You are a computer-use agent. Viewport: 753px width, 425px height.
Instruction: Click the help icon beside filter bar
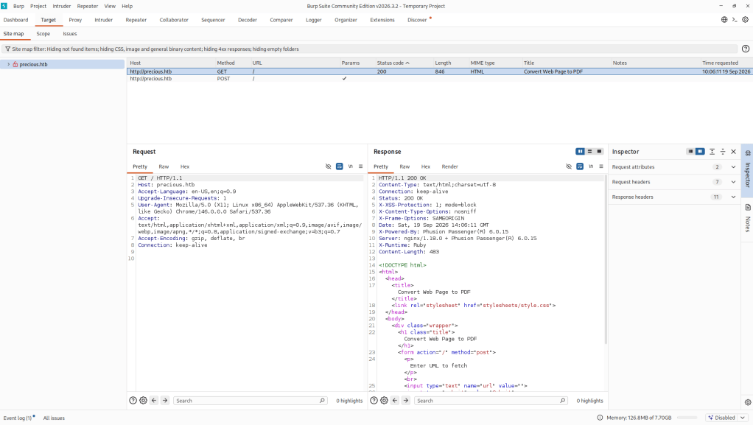click(x=746, y=49)
